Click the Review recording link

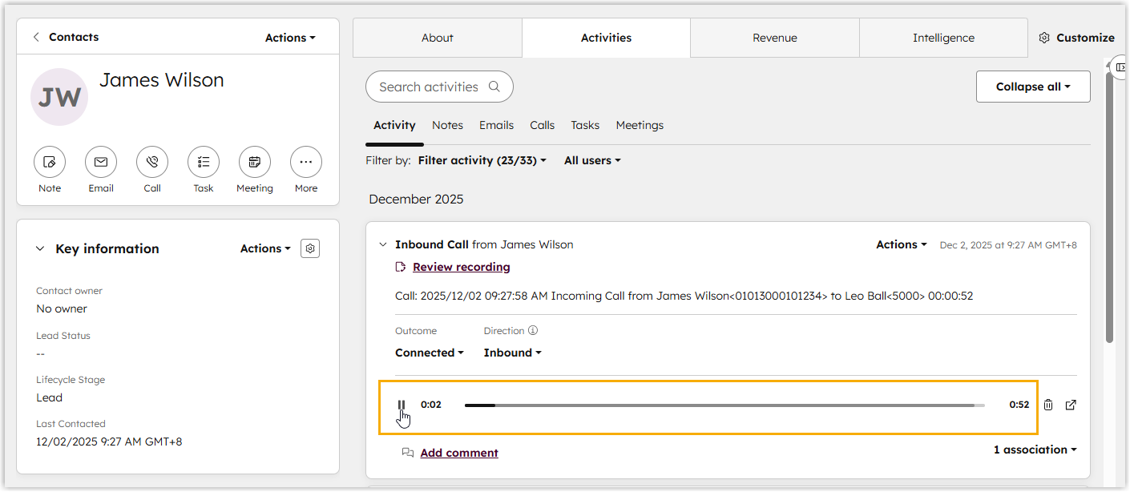(x=461, y=267)
